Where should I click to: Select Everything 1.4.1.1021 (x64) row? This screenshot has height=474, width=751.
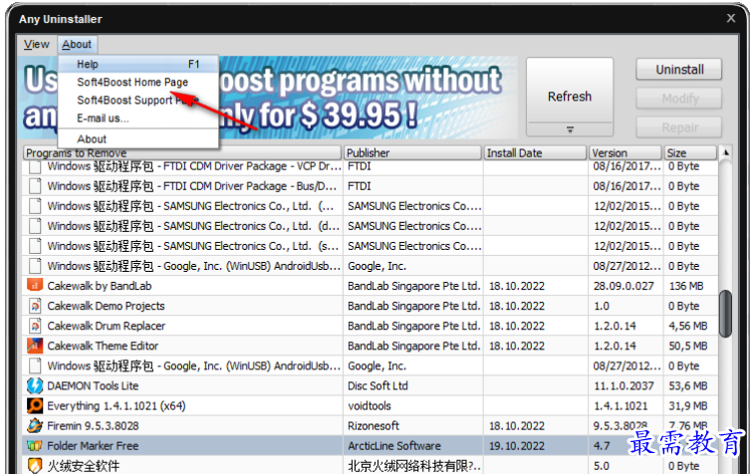tap(371, 406)
